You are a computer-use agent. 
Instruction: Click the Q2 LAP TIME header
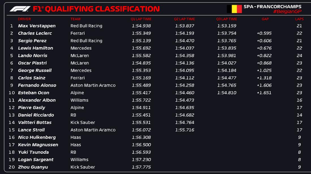point(184,19)
